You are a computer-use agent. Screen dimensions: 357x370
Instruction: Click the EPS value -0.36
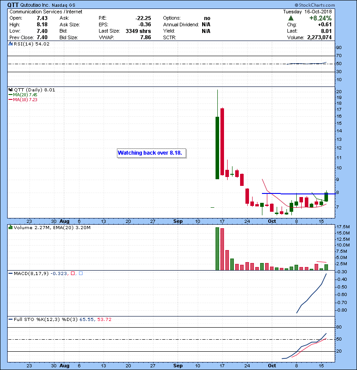145,25
